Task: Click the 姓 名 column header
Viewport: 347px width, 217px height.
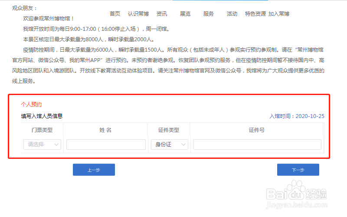Action: coord(105,130)
